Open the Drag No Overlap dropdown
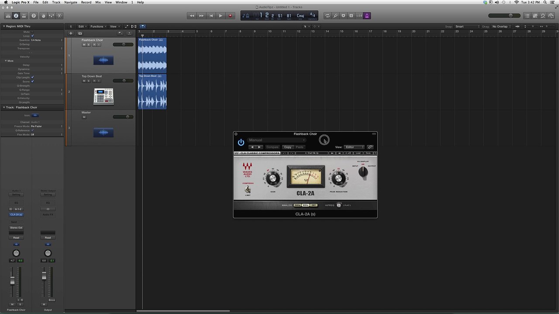This screenshot has height=314, width=559. 501,27
